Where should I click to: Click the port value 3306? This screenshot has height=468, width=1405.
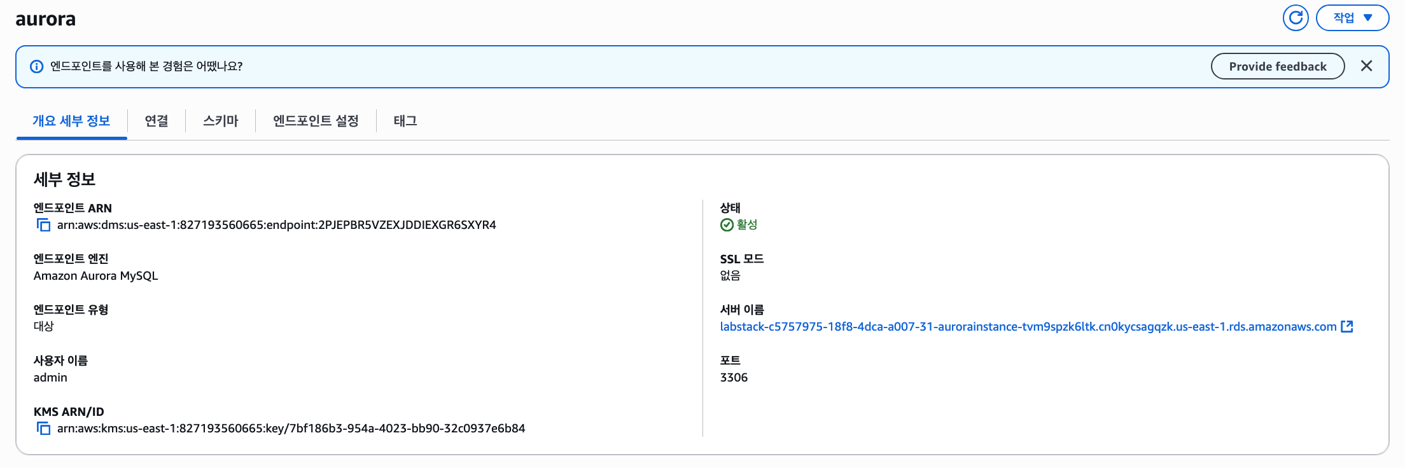pyautogui.click(x=734, y=377)
